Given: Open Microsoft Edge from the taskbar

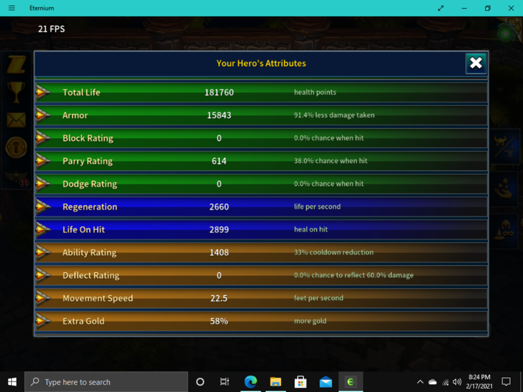Looking at the screenshot, I should (x=250, y=382).
